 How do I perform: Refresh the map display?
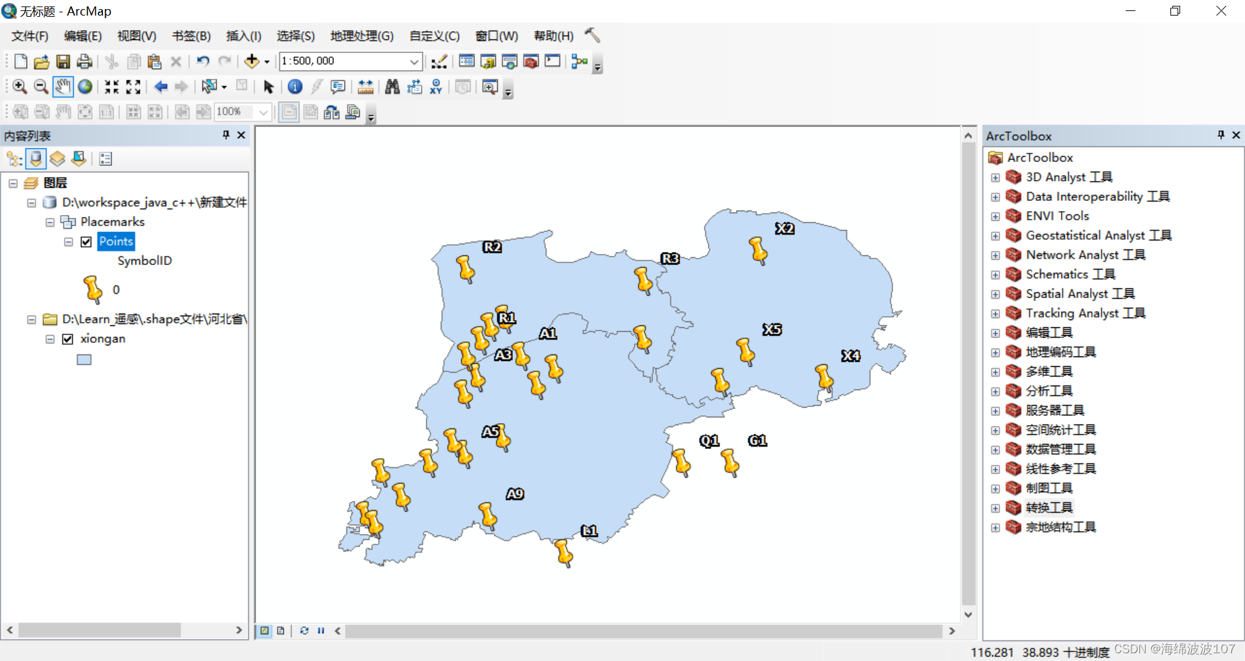[x=304, y=631]
